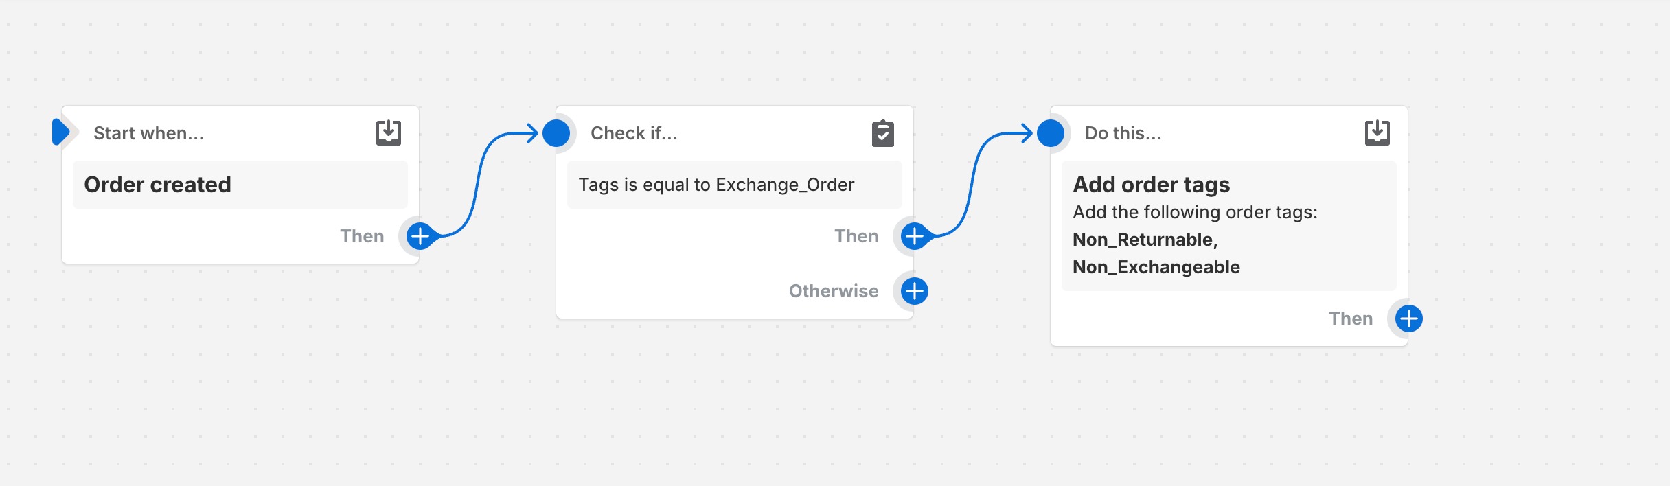Open the Order created trigger
1670x486 pixels.
pyautogui.click(x=240, y=185)
